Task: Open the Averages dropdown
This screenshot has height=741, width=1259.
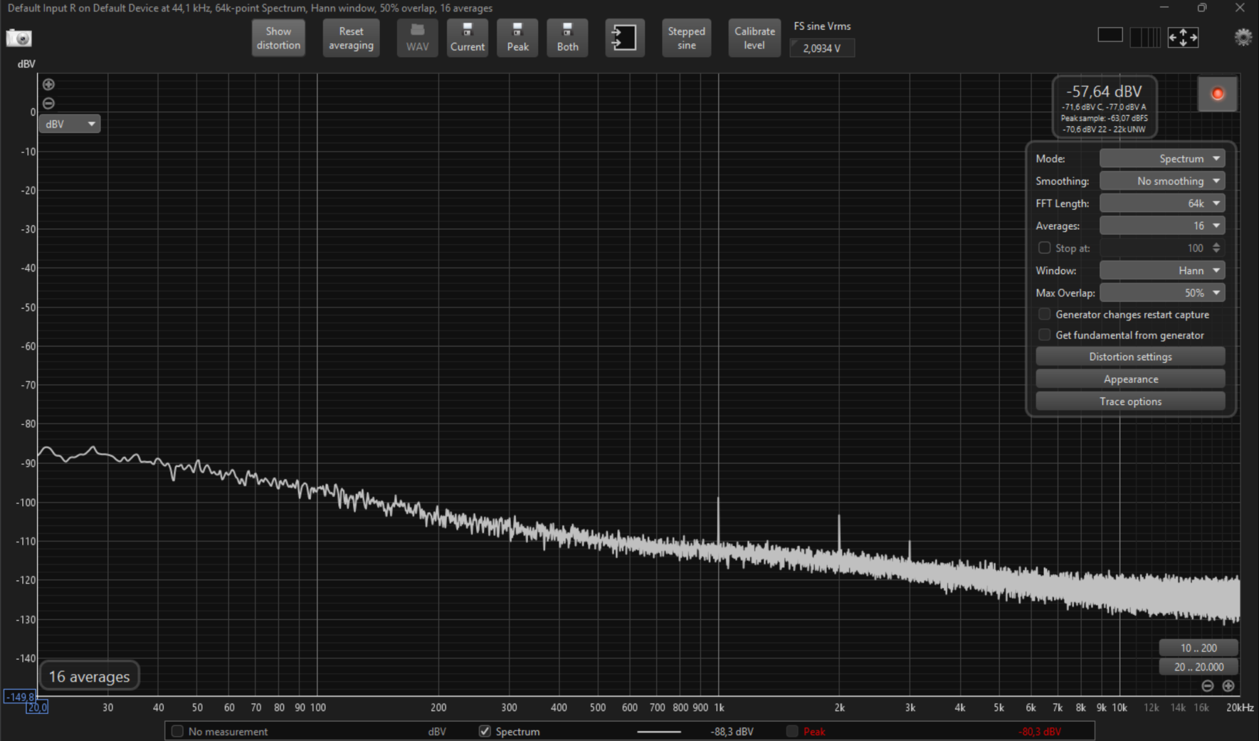Action: click(x=1162, y=225)
